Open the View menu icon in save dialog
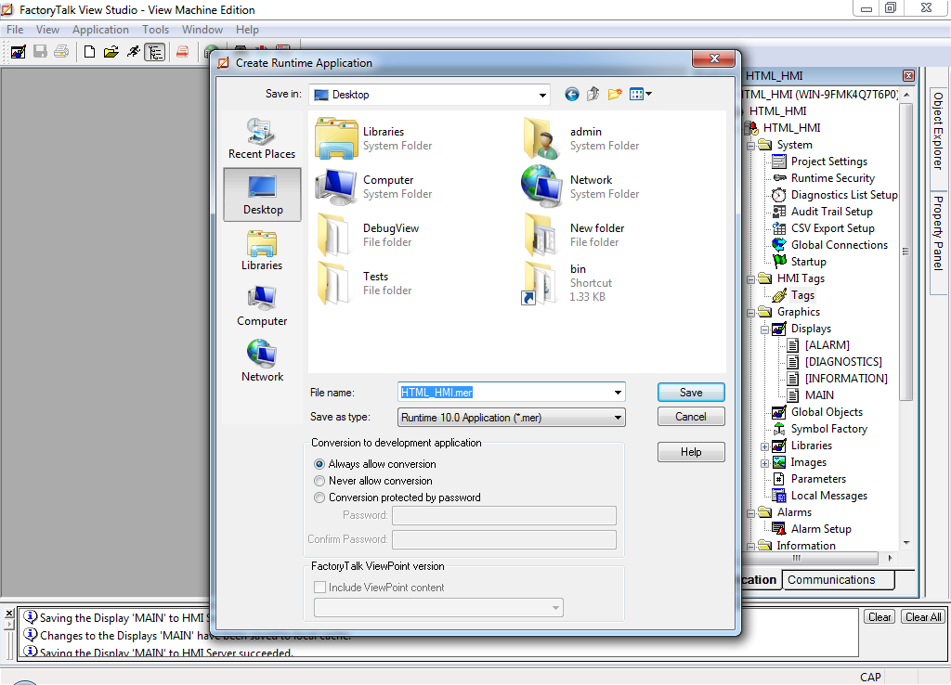The width and height of the screenshot is (951, 685). tap(641, 94)
